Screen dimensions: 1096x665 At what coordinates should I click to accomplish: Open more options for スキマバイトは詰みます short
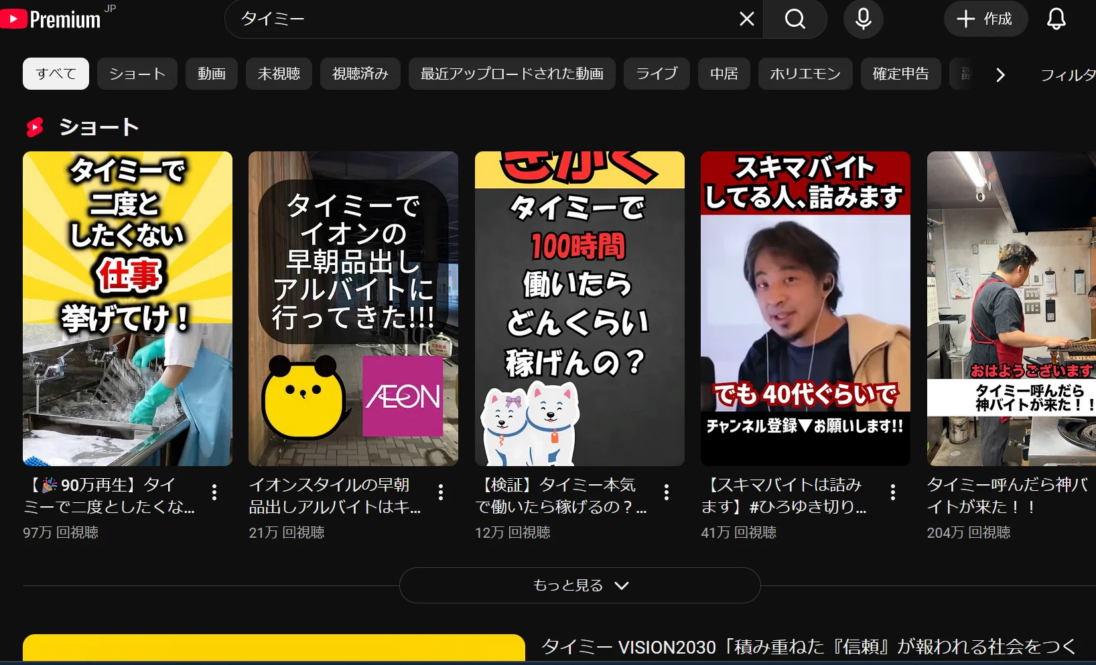tap(893, 492)
